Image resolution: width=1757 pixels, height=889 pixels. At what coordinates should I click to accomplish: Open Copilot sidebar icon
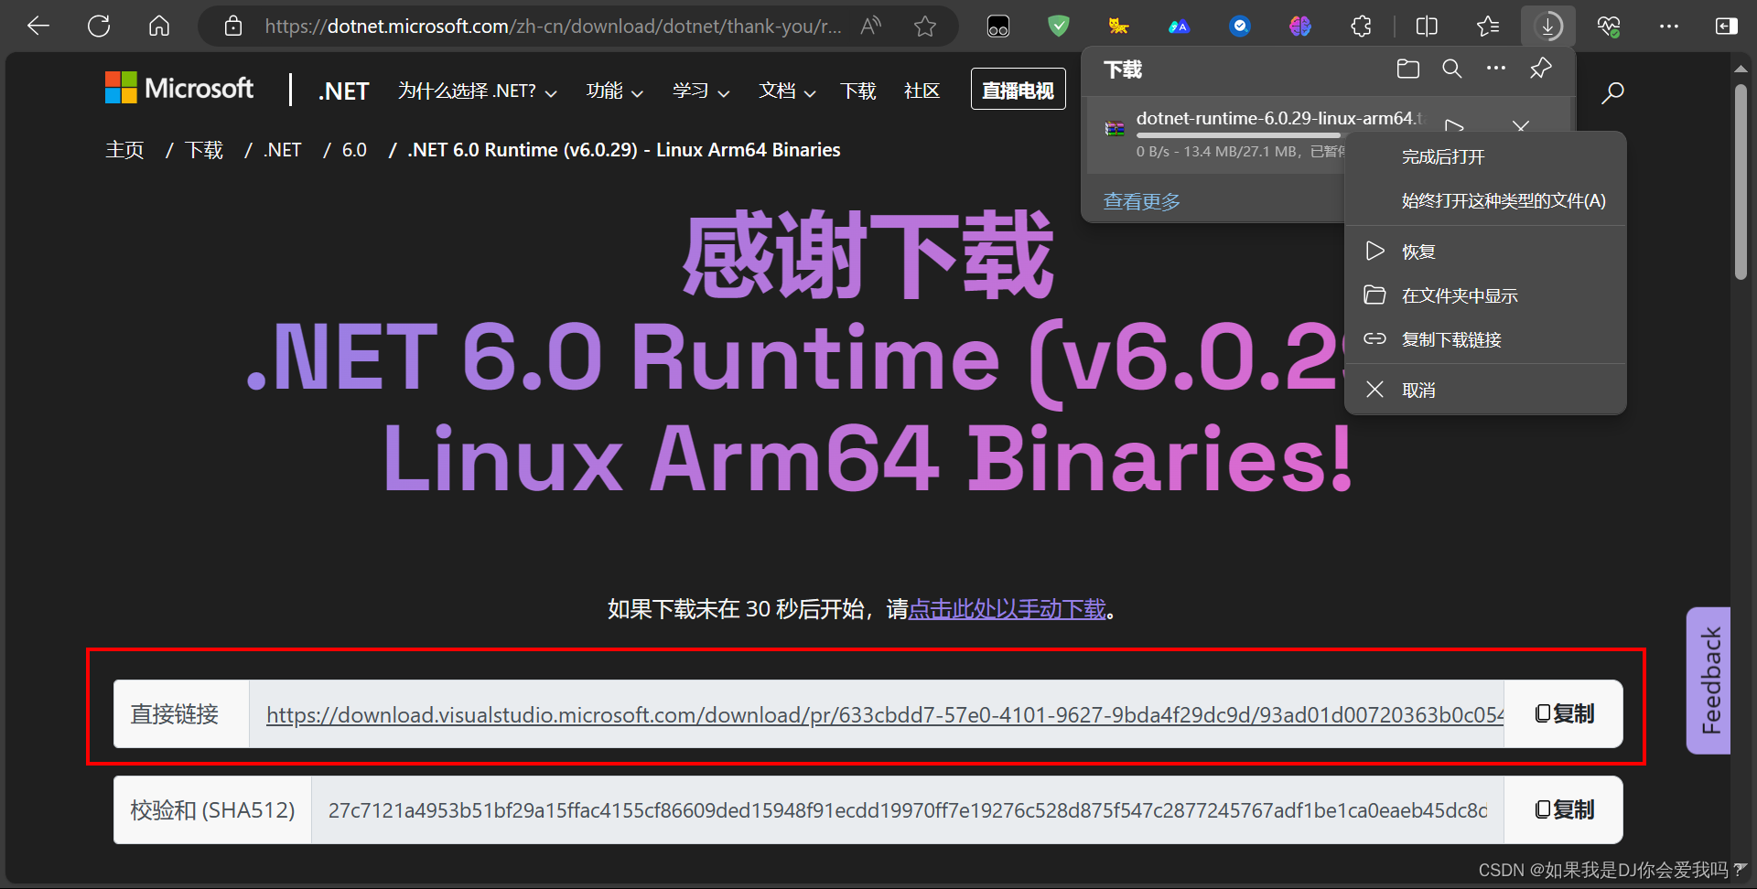pyautogui.click(x=1726, y=26)
